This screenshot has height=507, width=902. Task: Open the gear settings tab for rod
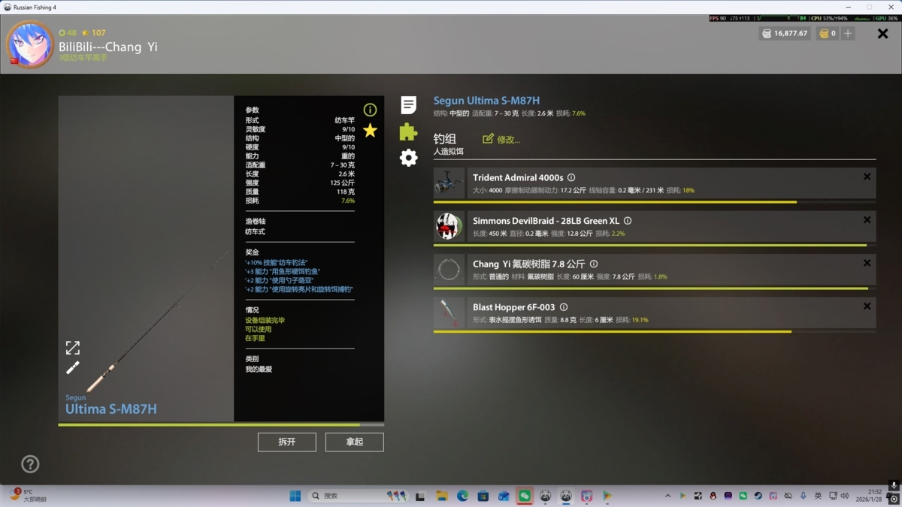pyautogui.click(x=408, y=158)
